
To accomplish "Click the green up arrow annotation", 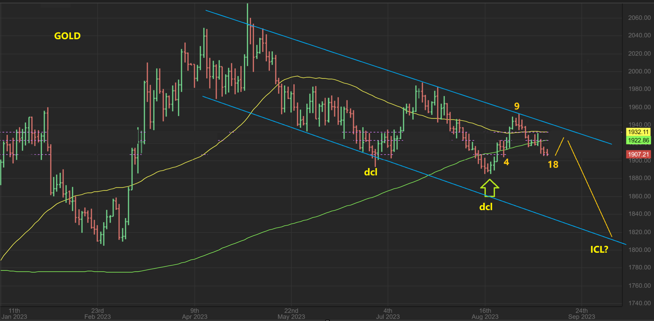I will (x=489, y=188).
